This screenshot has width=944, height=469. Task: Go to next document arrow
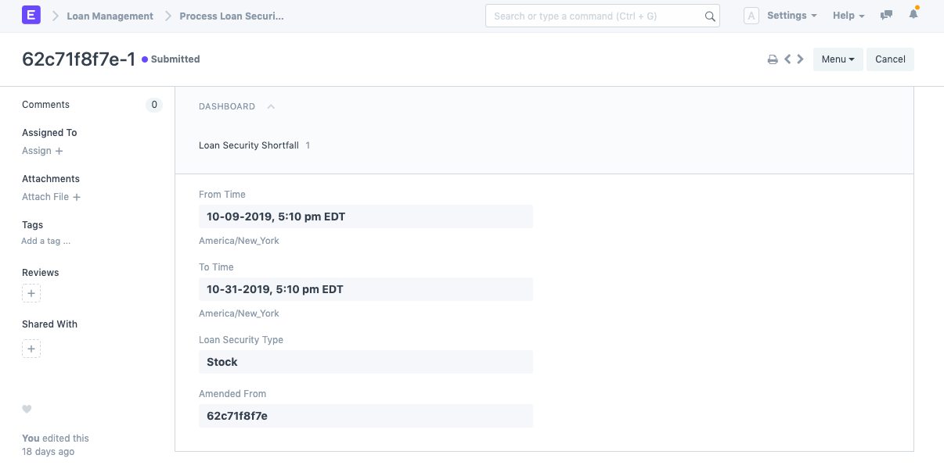click(x=800, y=59)
